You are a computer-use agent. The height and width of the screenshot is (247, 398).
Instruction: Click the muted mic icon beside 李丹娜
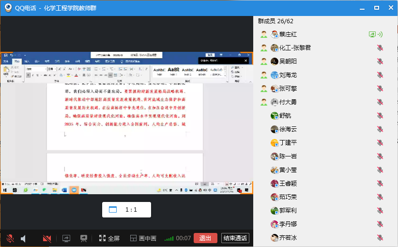click(x=380, y=224)
